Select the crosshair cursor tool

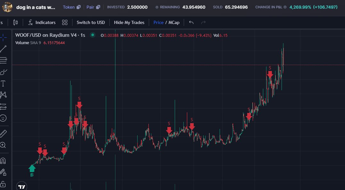[x=3, y=37]
